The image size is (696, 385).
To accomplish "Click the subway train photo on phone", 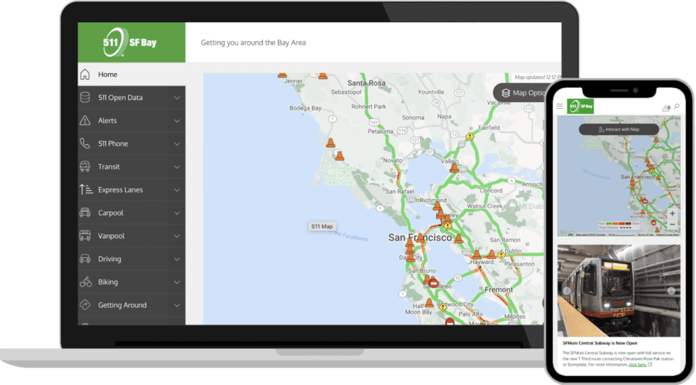I will (619, 291).
